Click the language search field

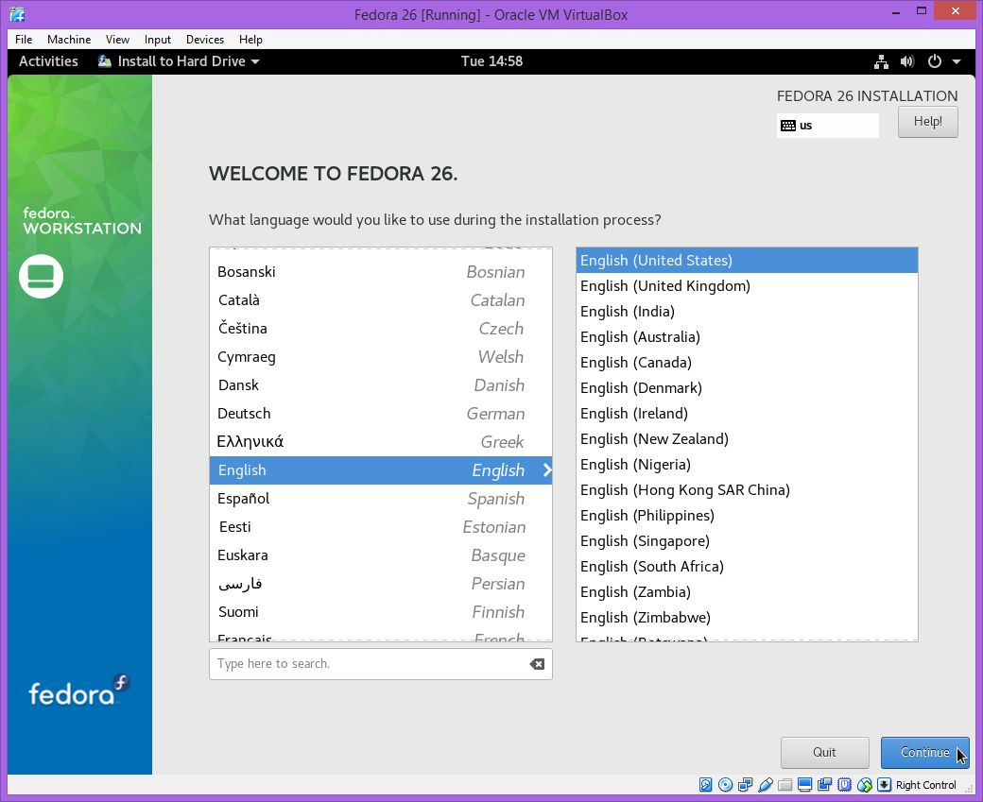click(381, 664)
